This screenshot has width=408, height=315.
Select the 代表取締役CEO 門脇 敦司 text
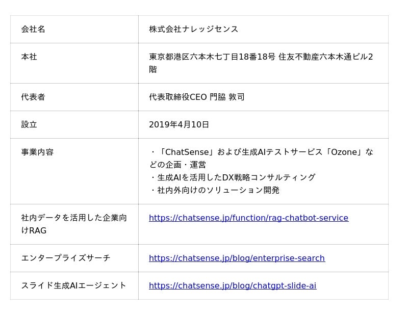tap(197, 97)
